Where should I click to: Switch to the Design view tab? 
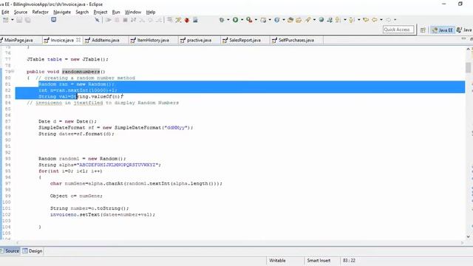click(x=33, y=251)
